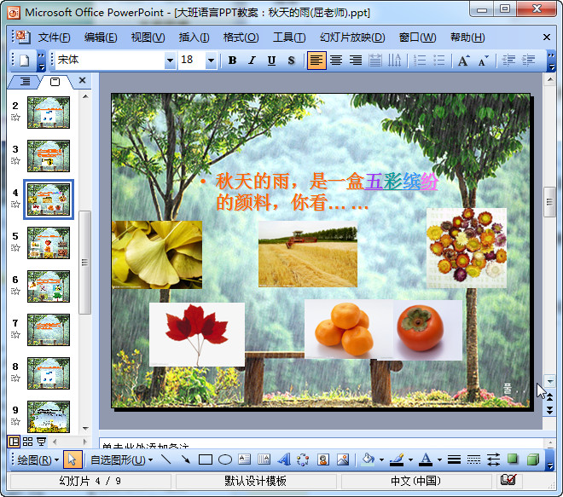The height and width of the screenshot is (497, 563).
Task: Insert WordArt from drawing toolbar
Action: point(284,459)
